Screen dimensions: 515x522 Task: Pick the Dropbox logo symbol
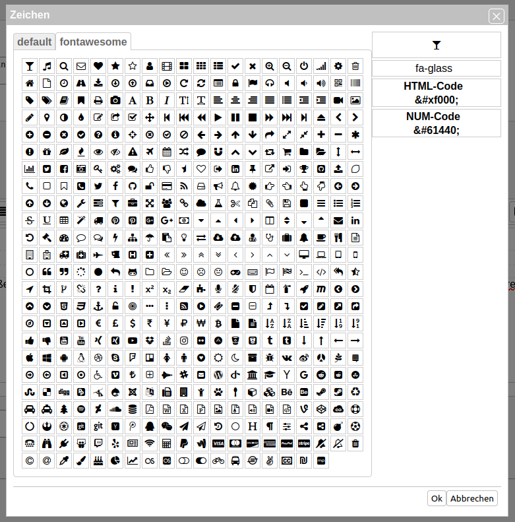pos(150,341)
